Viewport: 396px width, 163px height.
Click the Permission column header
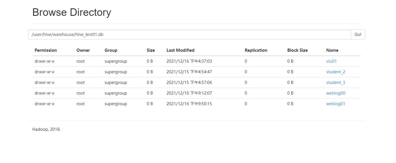point(46,50)
